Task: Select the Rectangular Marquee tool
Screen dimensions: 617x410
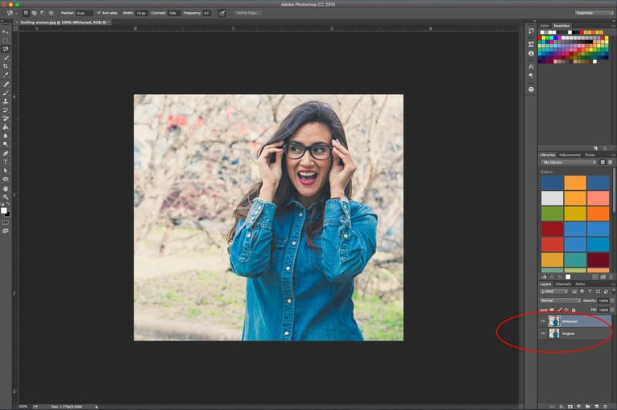Action: pyautogui.click(x=6, y=40)
